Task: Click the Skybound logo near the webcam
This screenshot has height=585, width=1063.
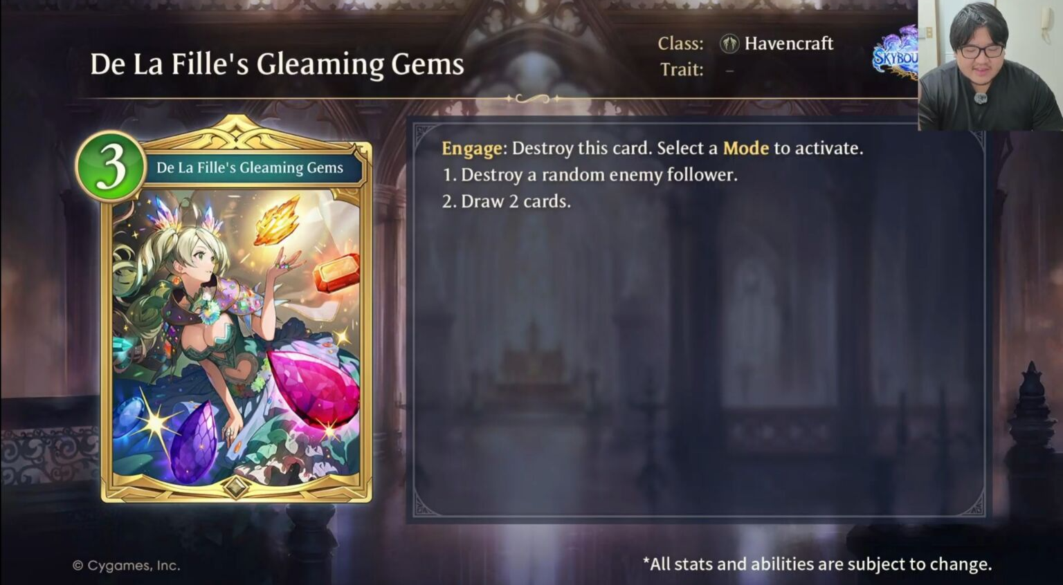Action: [896, 53]
